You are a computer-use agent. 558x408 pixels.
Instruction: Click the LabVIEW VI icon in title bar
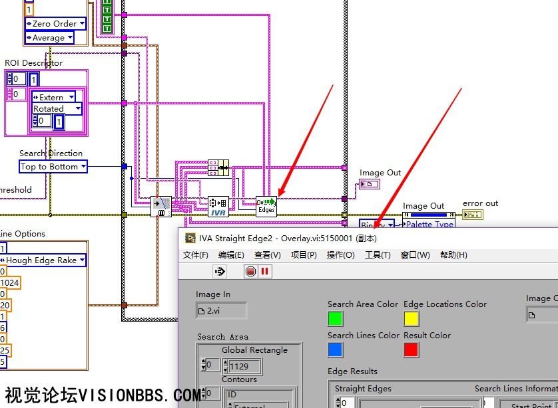click(190, 238)
